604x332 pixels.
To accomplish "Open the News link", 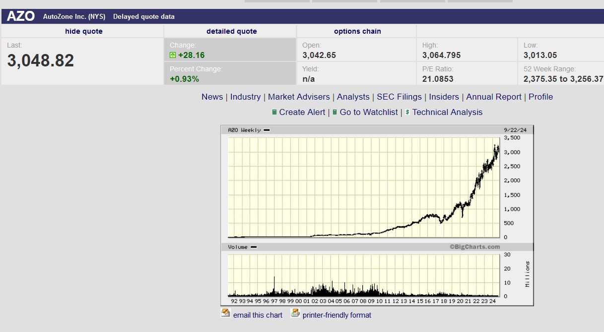I will (212, 97).
